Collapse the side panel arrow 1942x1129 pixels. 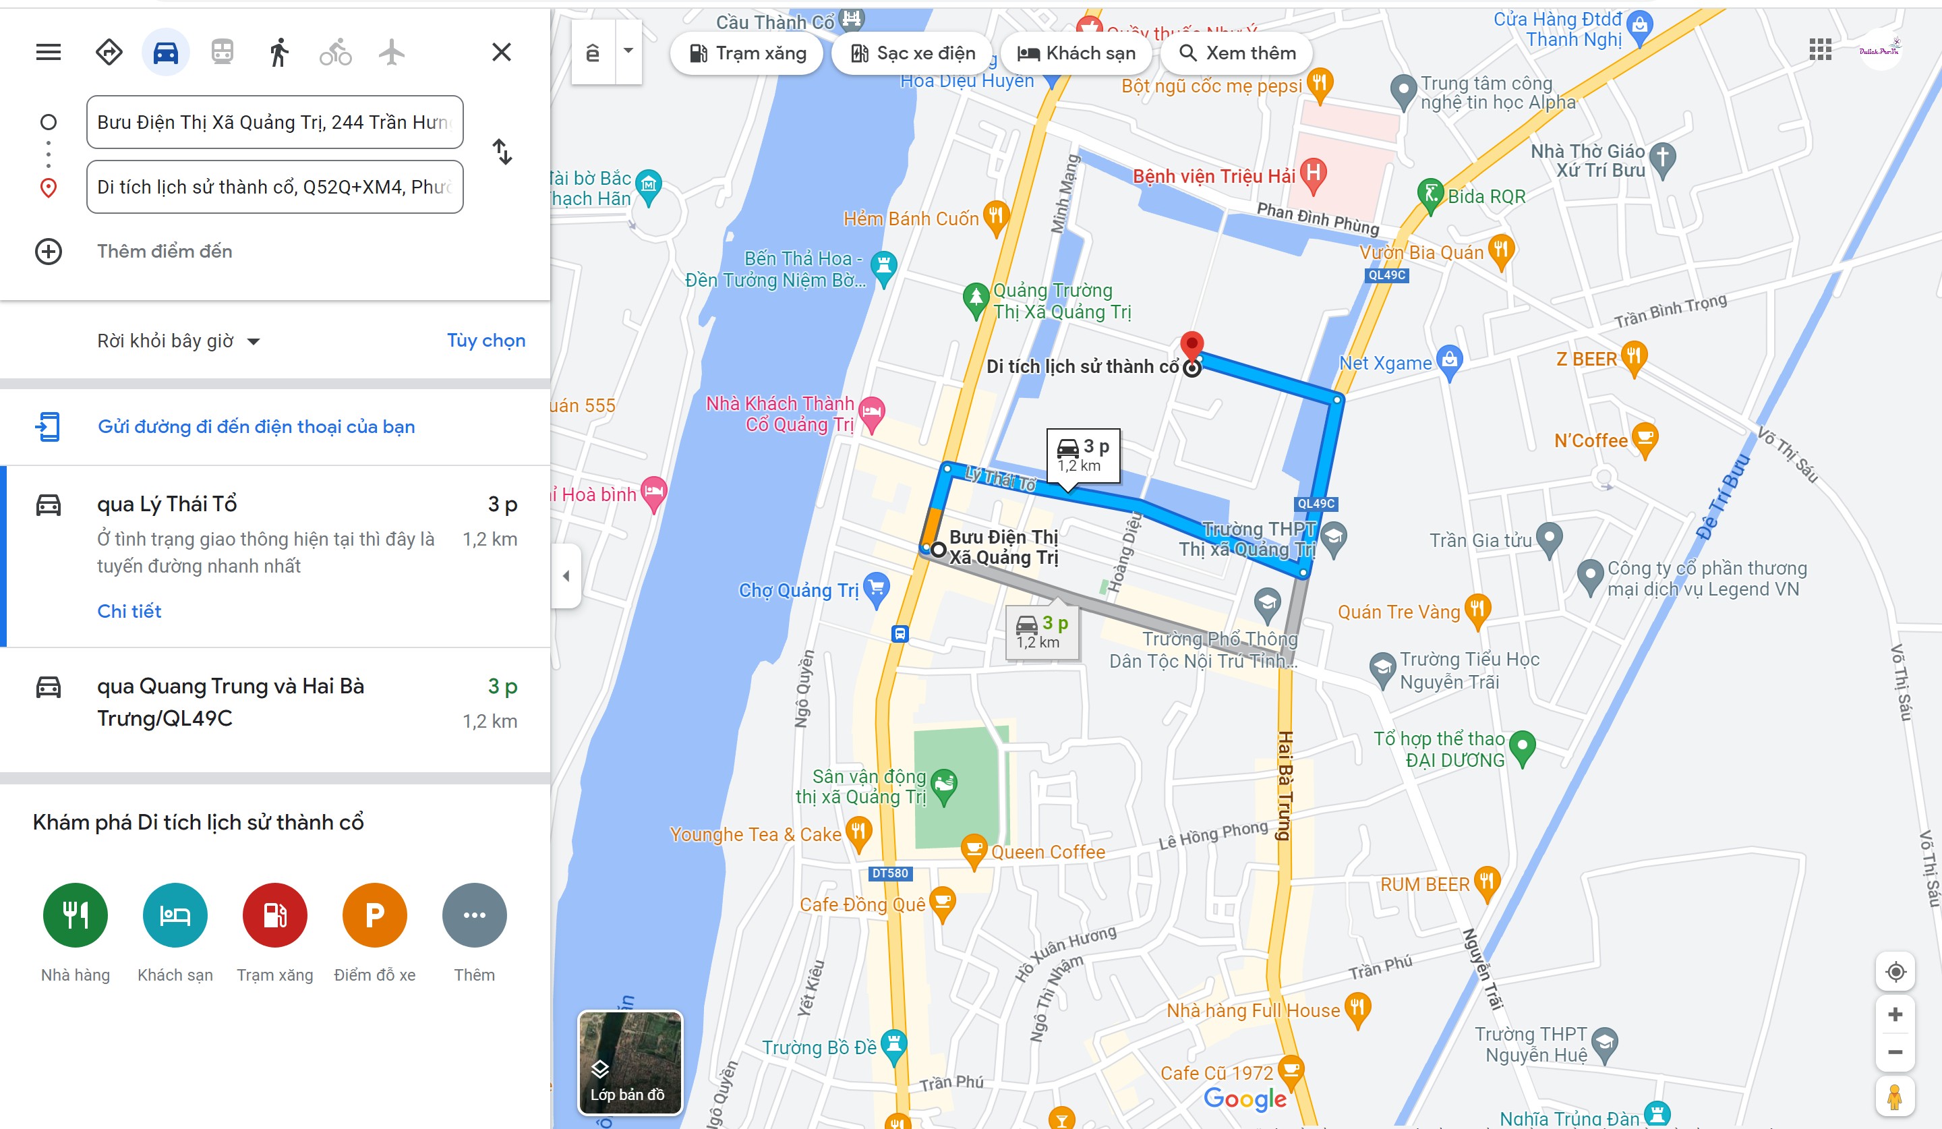coord(566,576)
